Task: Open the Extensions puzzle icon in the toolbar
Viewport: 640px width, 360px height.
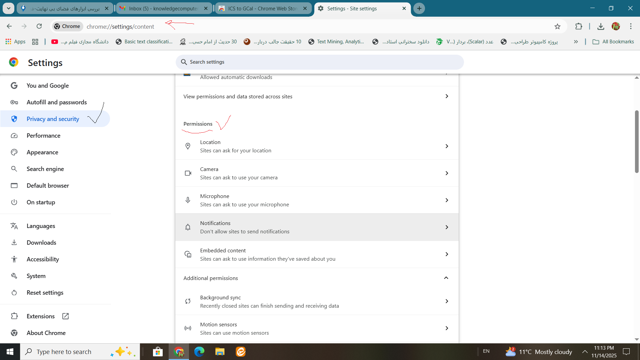Action: pos(579,26)
